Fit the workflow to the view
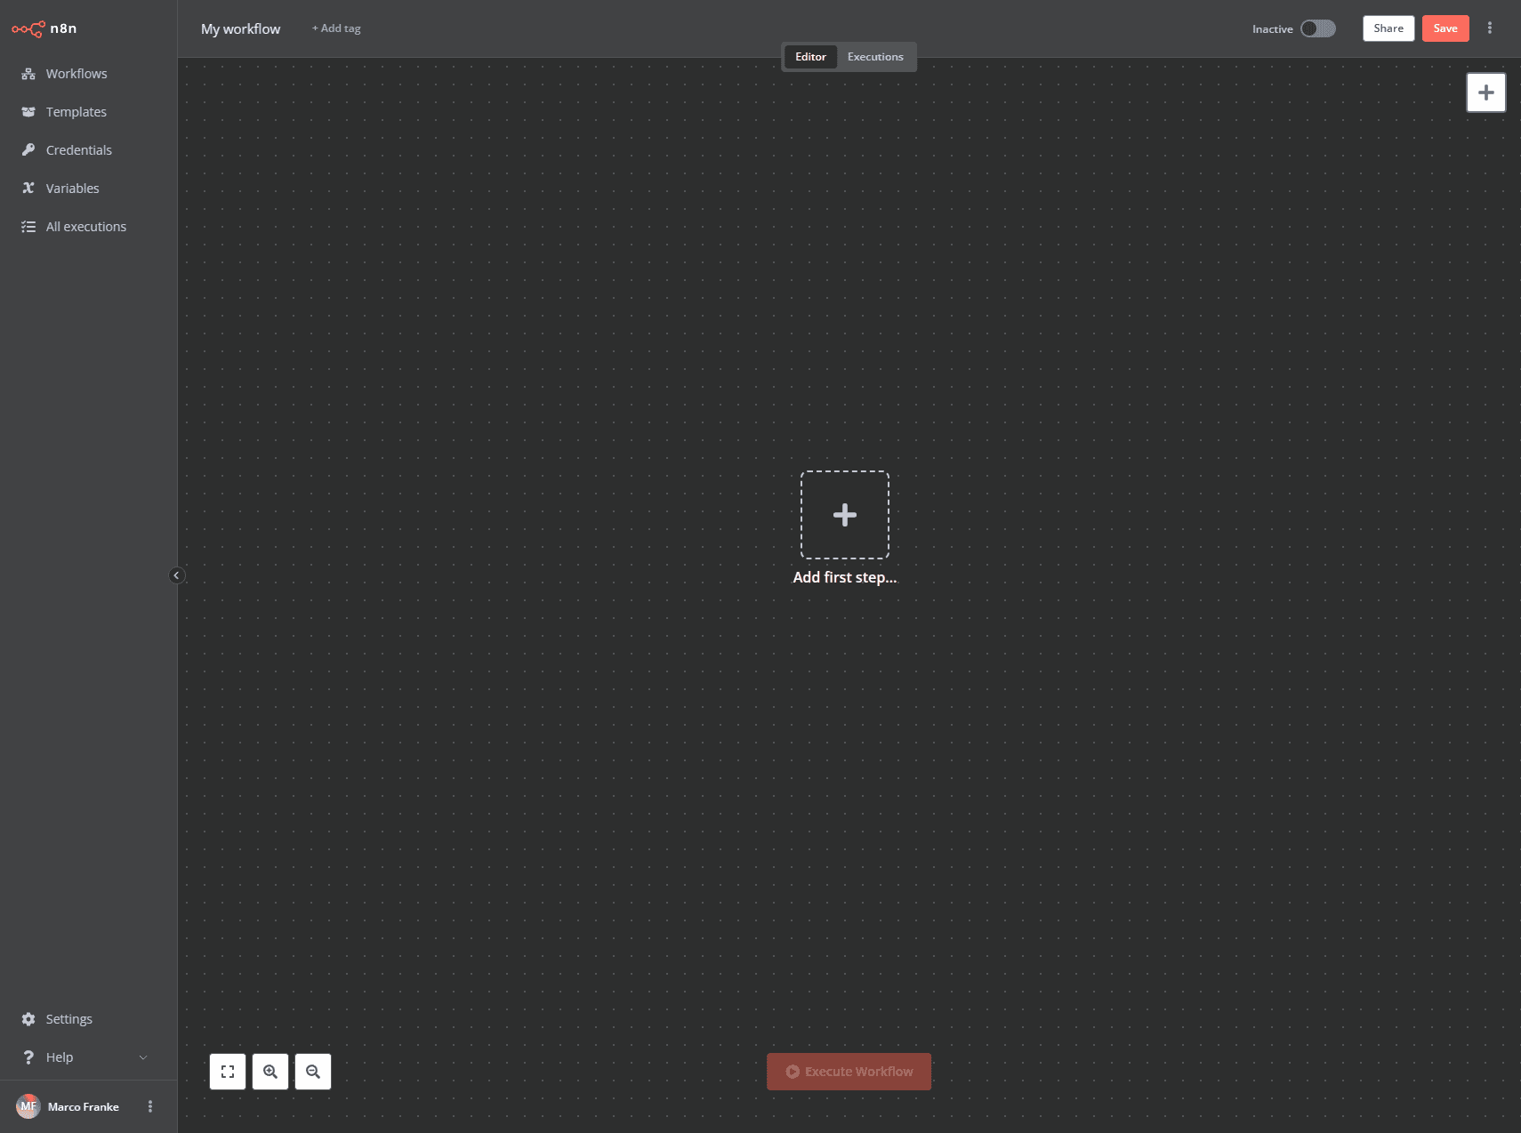This screenshot has height=1133, width=1521. [228, 1071]
